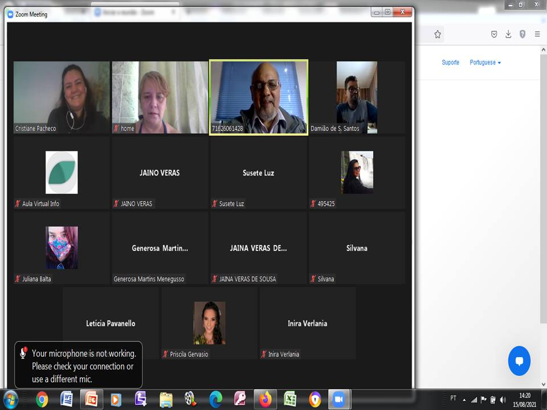Viewport: 547px width, 410px height.
Task: Click the taskbar clock showing 14:20
Action: 524,400
